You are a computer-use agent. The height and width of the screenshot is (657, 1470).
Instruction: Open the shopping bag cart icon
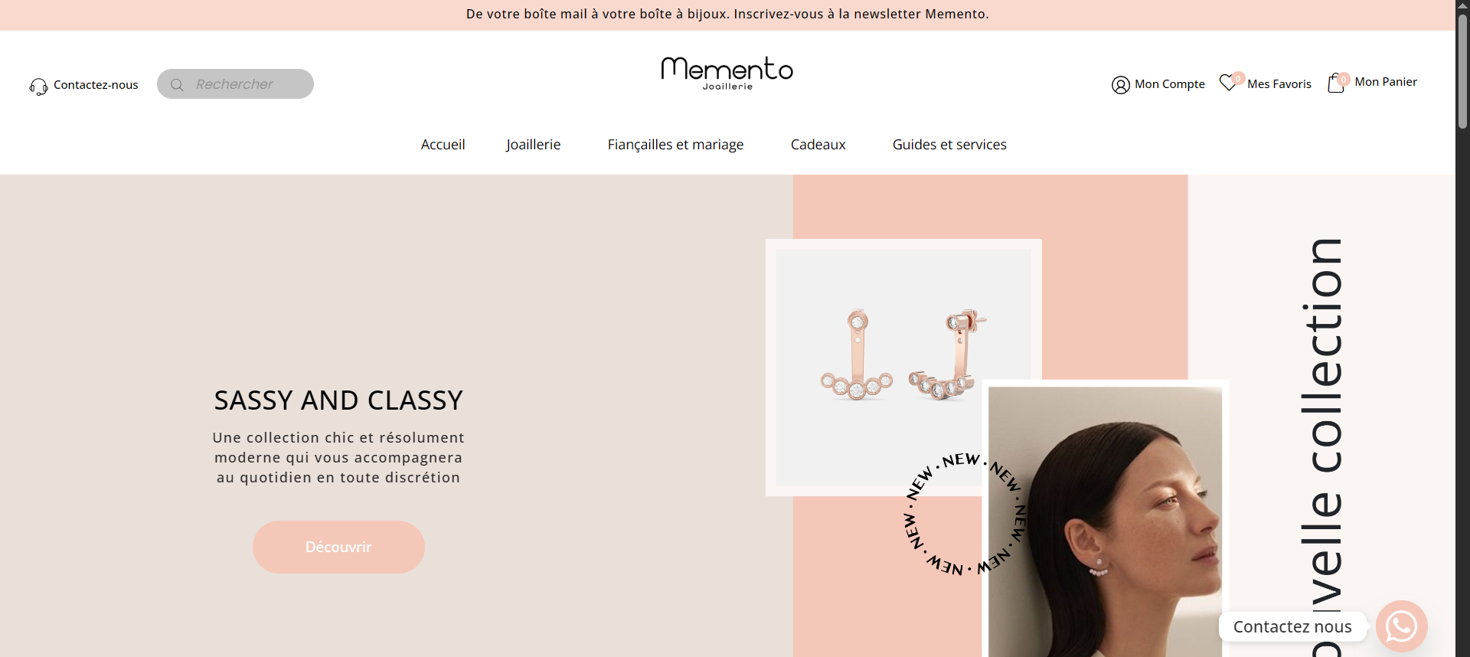tap(1337, 83)
